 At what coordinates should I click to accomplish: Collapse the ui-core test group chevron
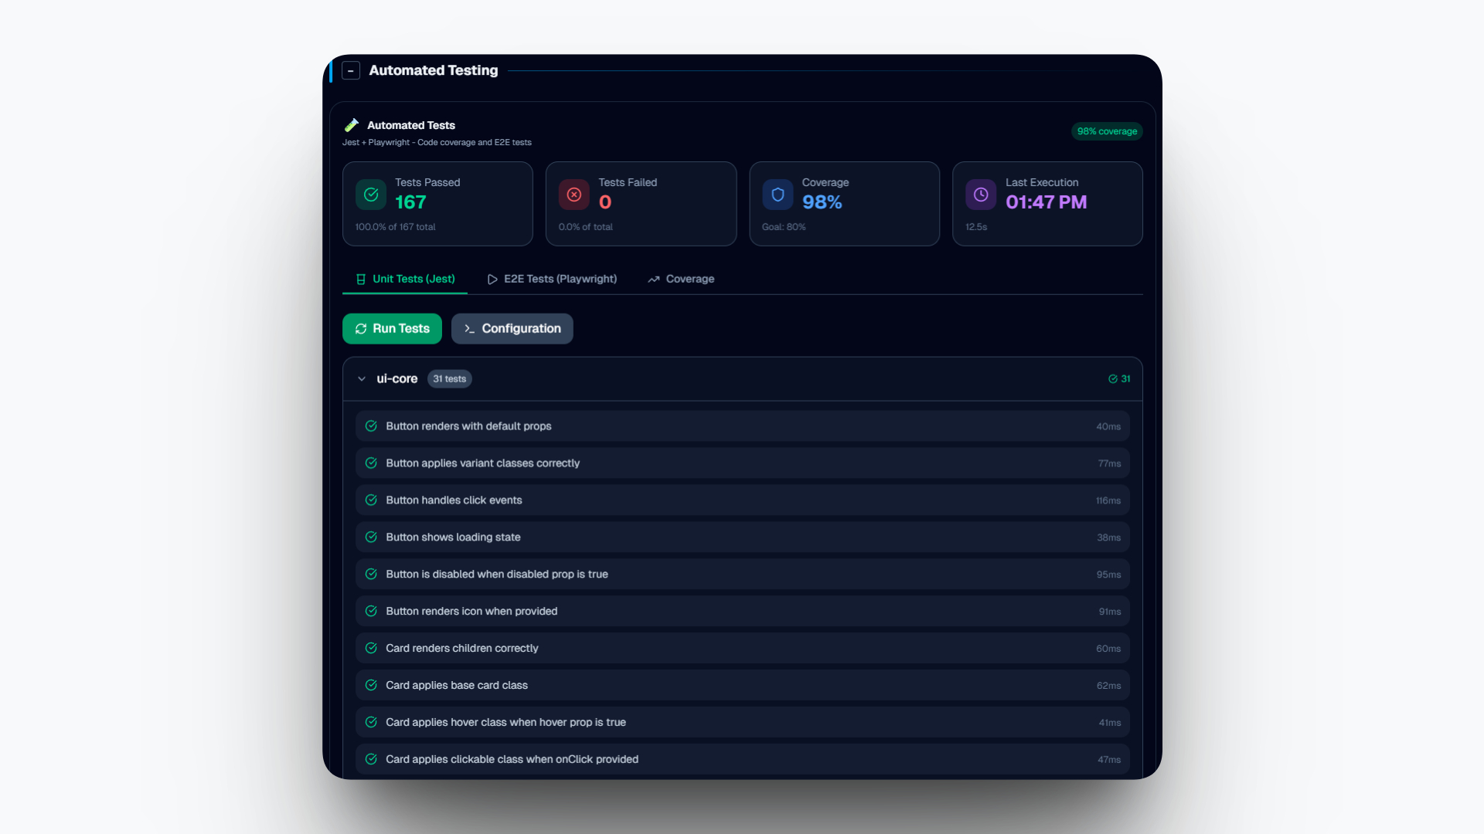pos(362,379)
